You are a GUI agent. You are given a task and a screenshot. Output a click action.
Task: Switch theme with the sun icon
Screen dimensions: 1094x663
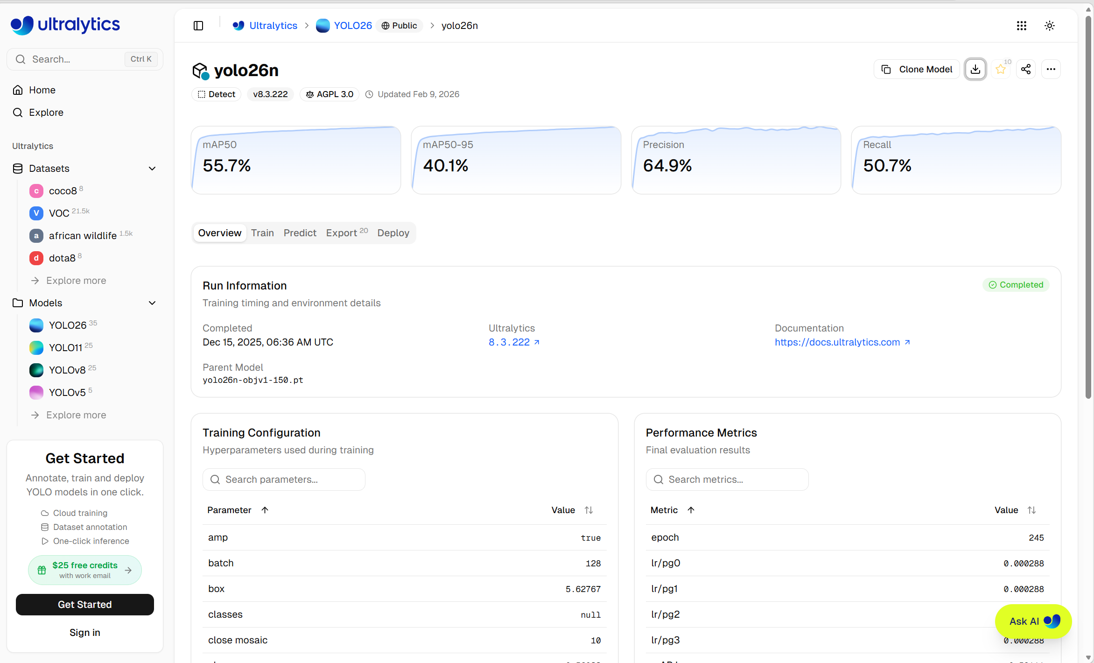click(x=1050, y=26)
